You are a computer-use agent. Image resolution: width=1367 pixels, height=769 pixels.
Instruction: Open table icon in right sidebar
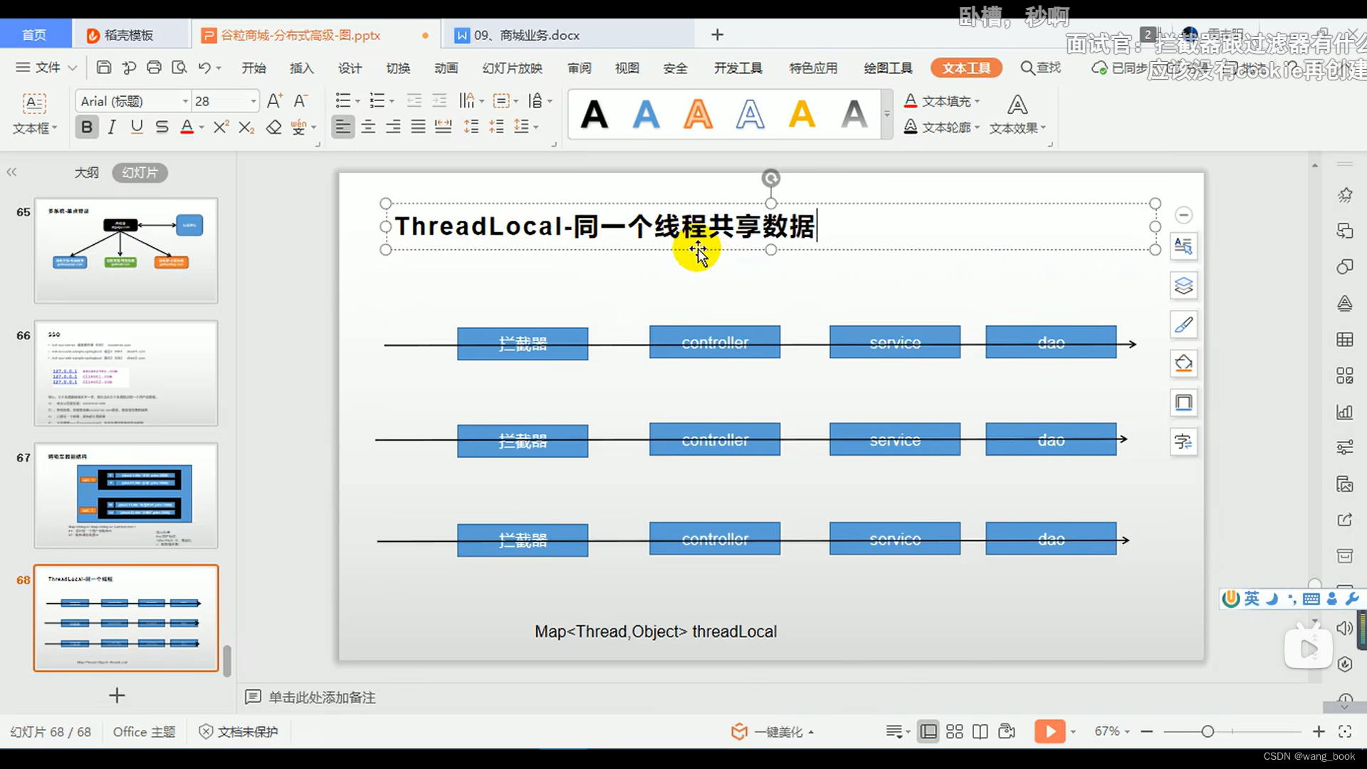(1344, 340)
